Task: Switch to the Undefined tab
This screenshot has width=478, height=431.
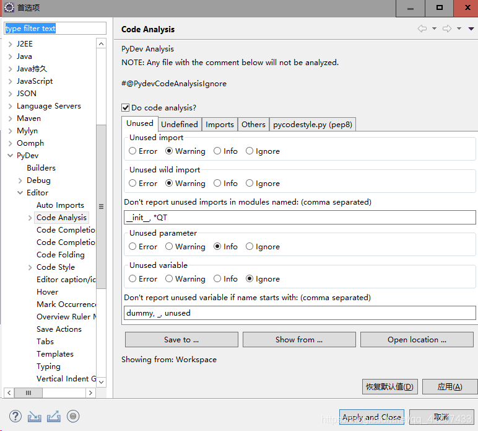Action: tap(180, 125)
